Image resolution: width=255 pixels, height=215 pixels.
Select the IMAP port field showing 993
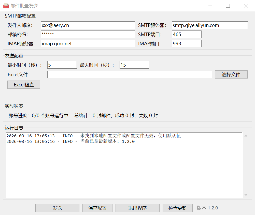187,43
